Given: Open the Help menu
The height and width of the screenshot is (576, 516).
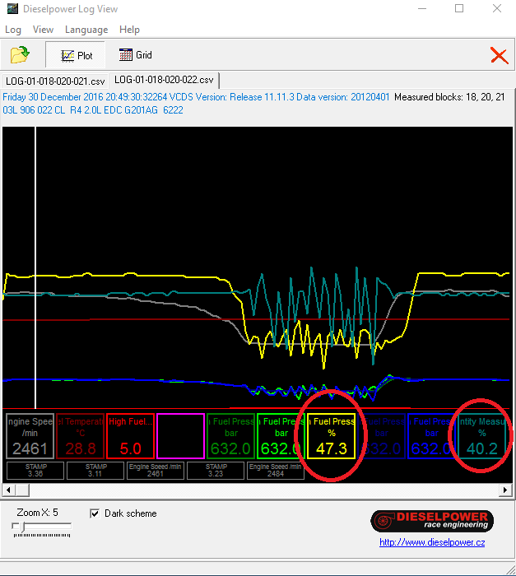Looking at the screenshot, I should pyautogui.click(x=129, y=30).
